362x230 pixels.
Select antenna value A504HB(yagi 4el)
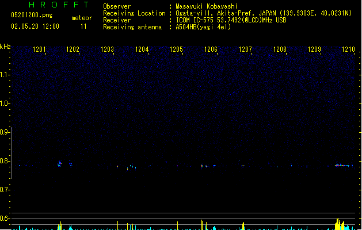coord(203,27)
